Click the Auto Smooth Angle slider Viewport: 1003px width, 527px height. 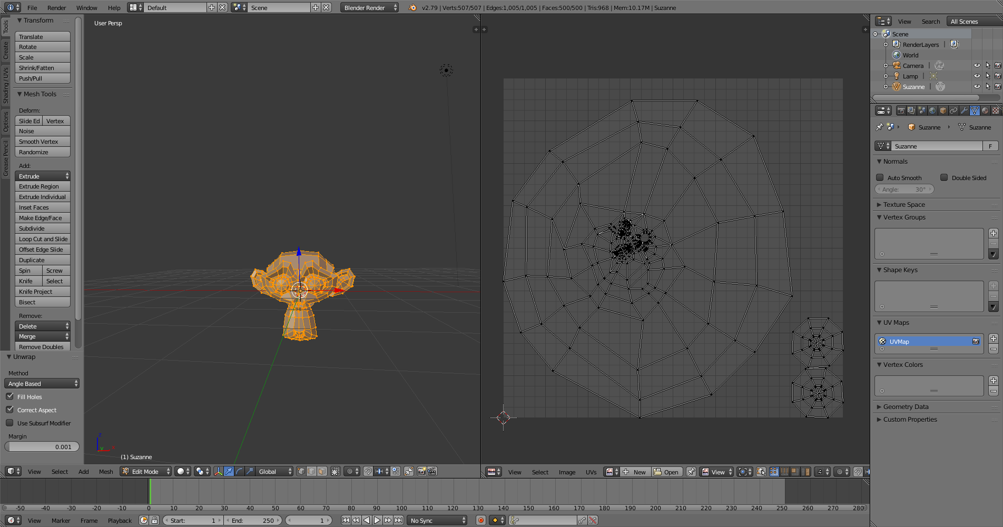(904, 189)
